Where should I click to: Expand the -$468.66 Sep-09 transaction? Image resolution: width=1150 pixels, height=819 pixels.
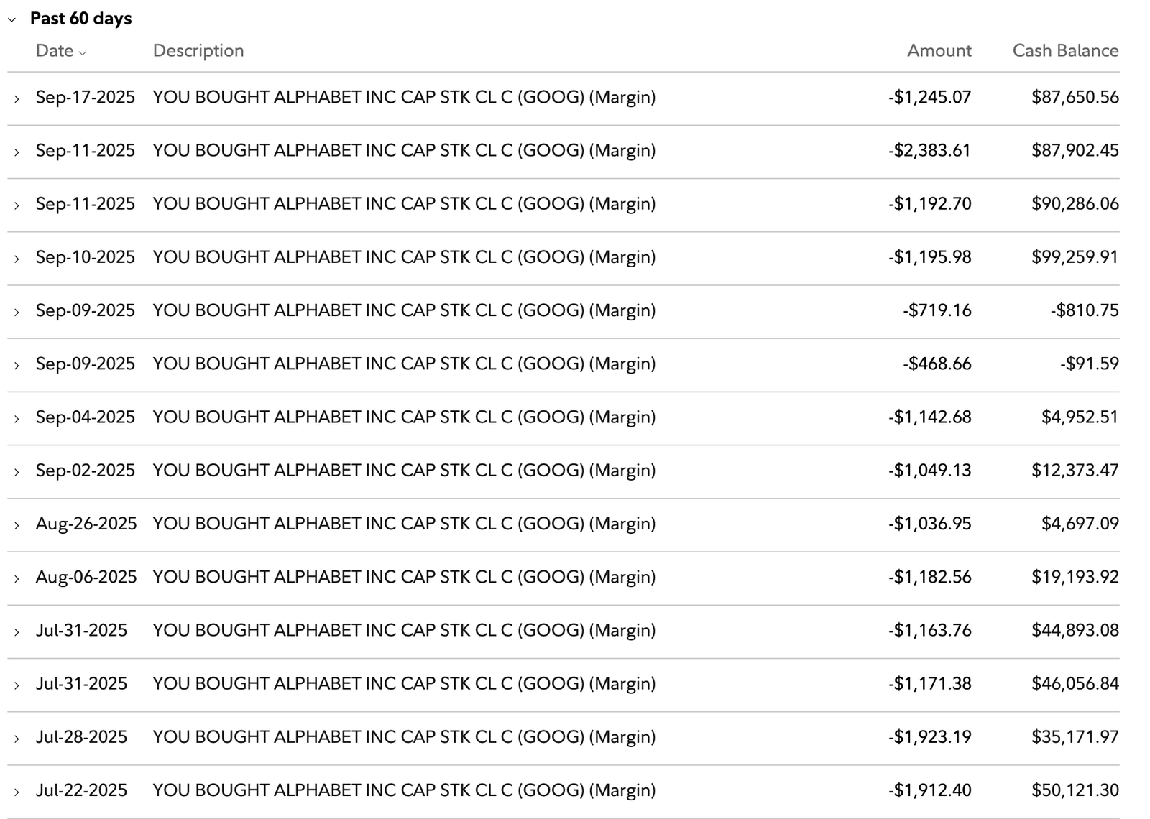coord(17,365)
